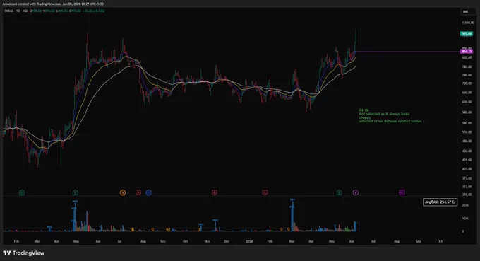Screen dimensions: 480x261
Task: Click the orange S split marker
Action: click(123, 192)
